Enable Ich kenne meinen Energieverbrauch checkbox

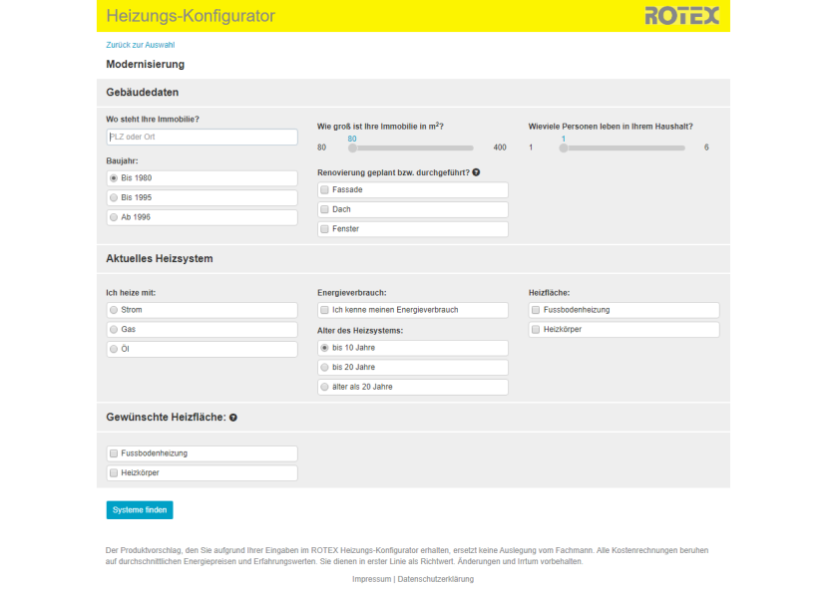tap(324, 310)
